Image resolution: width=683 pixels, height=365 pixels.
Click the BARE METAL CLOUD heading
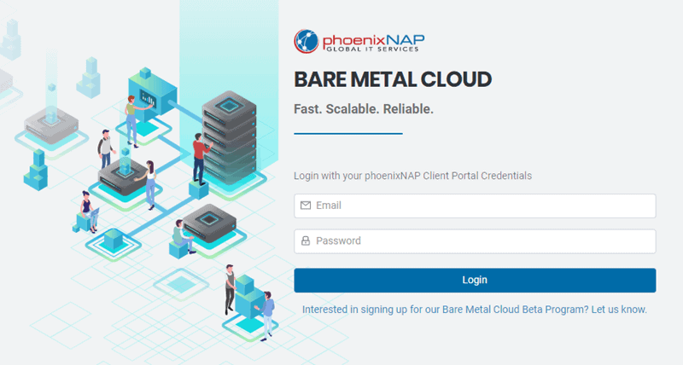click(393, 79)
